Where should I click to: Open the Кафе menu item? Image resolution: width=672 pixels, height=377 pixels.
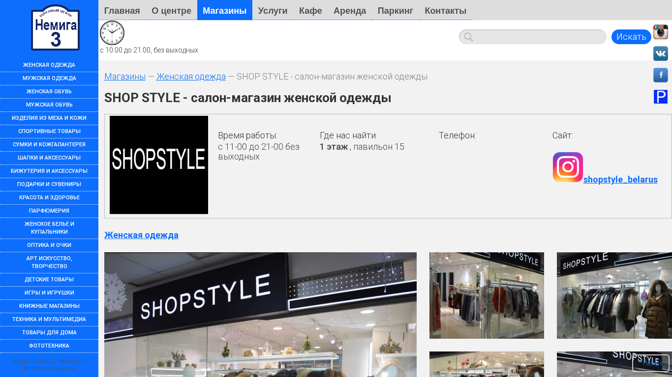click(x=310, y=10)
